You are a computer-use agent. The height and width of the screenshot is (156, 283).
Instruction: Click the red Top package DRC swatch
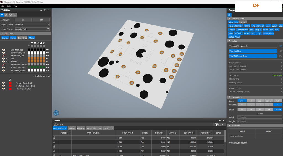pyautogui.click(x=10, y=83)
